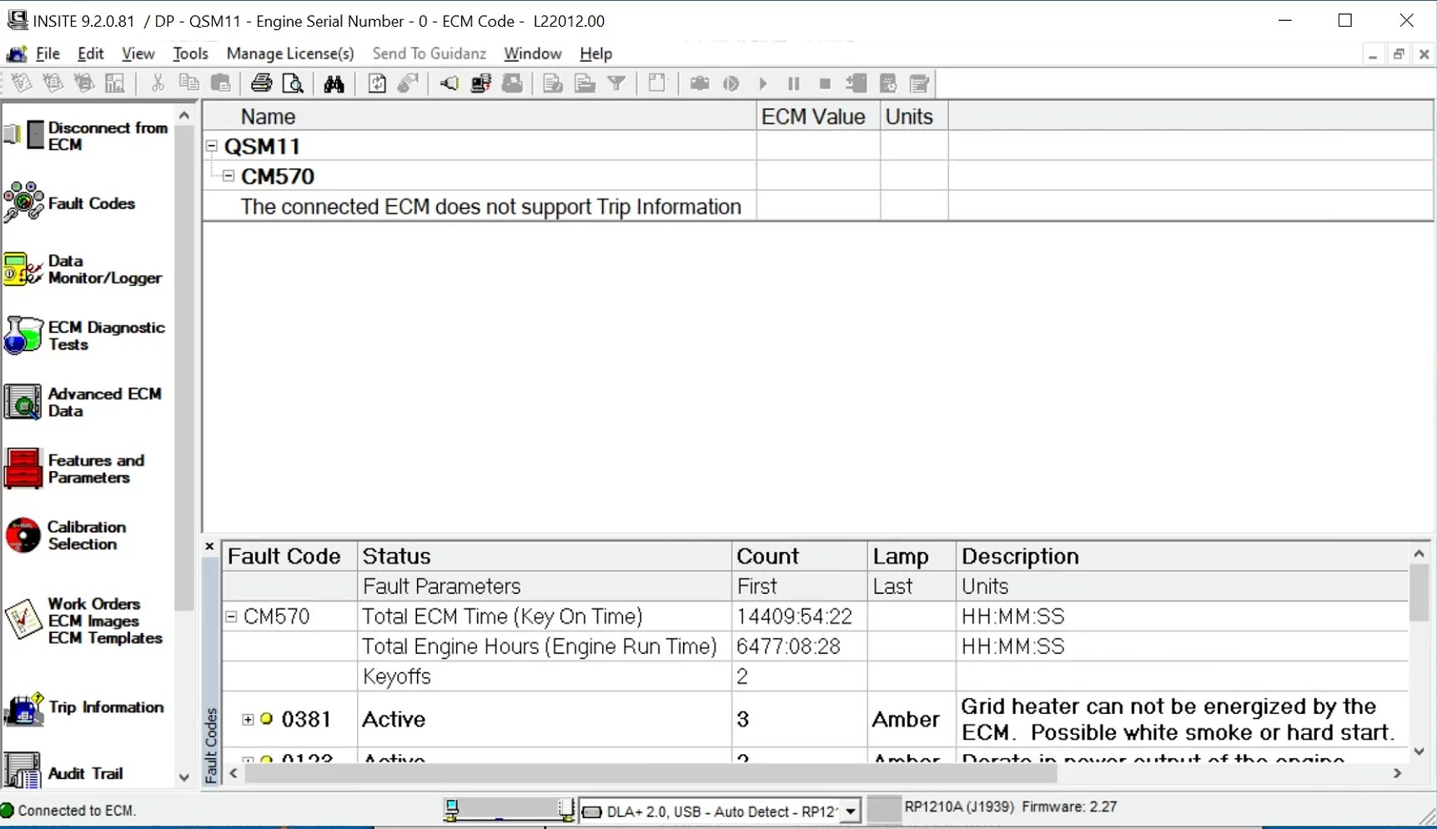
Task: Click the Count column header
Action: point(799,556)
